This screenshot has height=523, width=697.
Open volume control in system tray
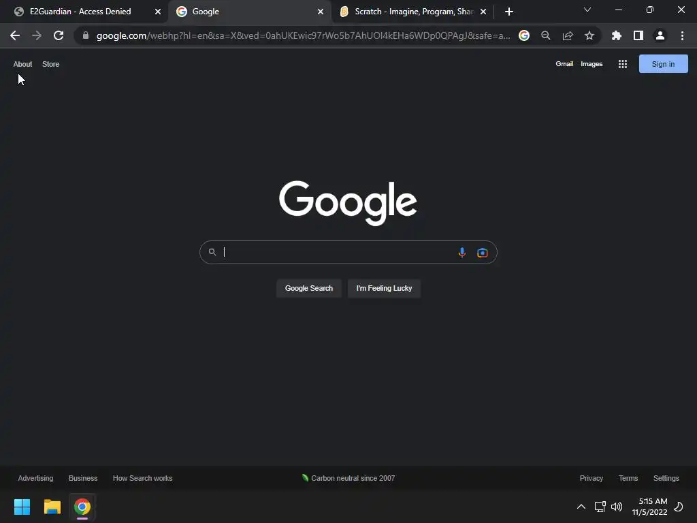(x=617, y=507)
